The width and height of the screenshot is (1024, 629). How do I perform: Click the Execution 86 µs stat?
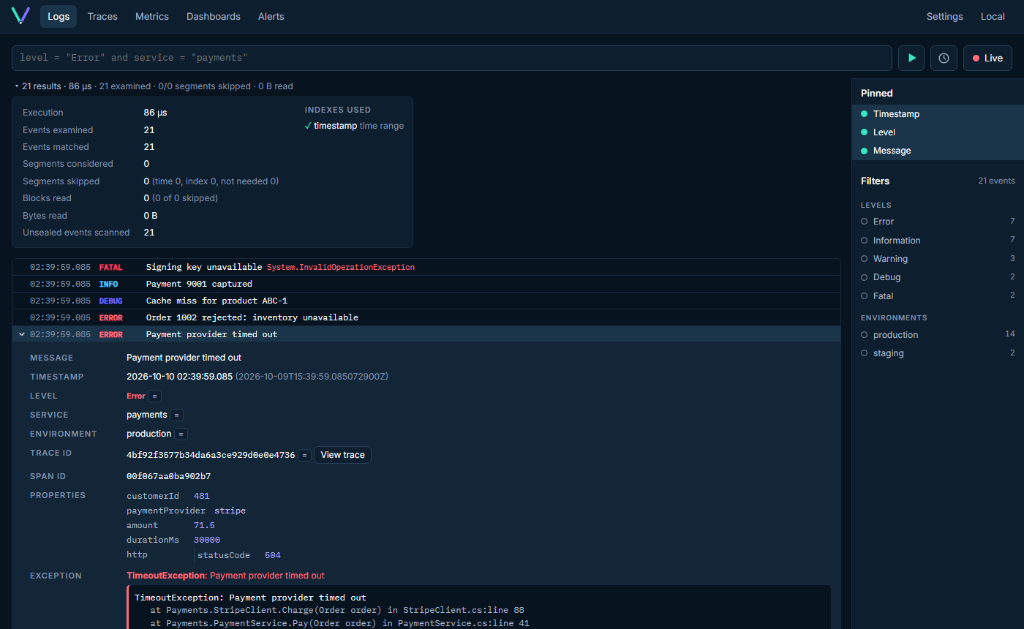(x=155, y=113)
